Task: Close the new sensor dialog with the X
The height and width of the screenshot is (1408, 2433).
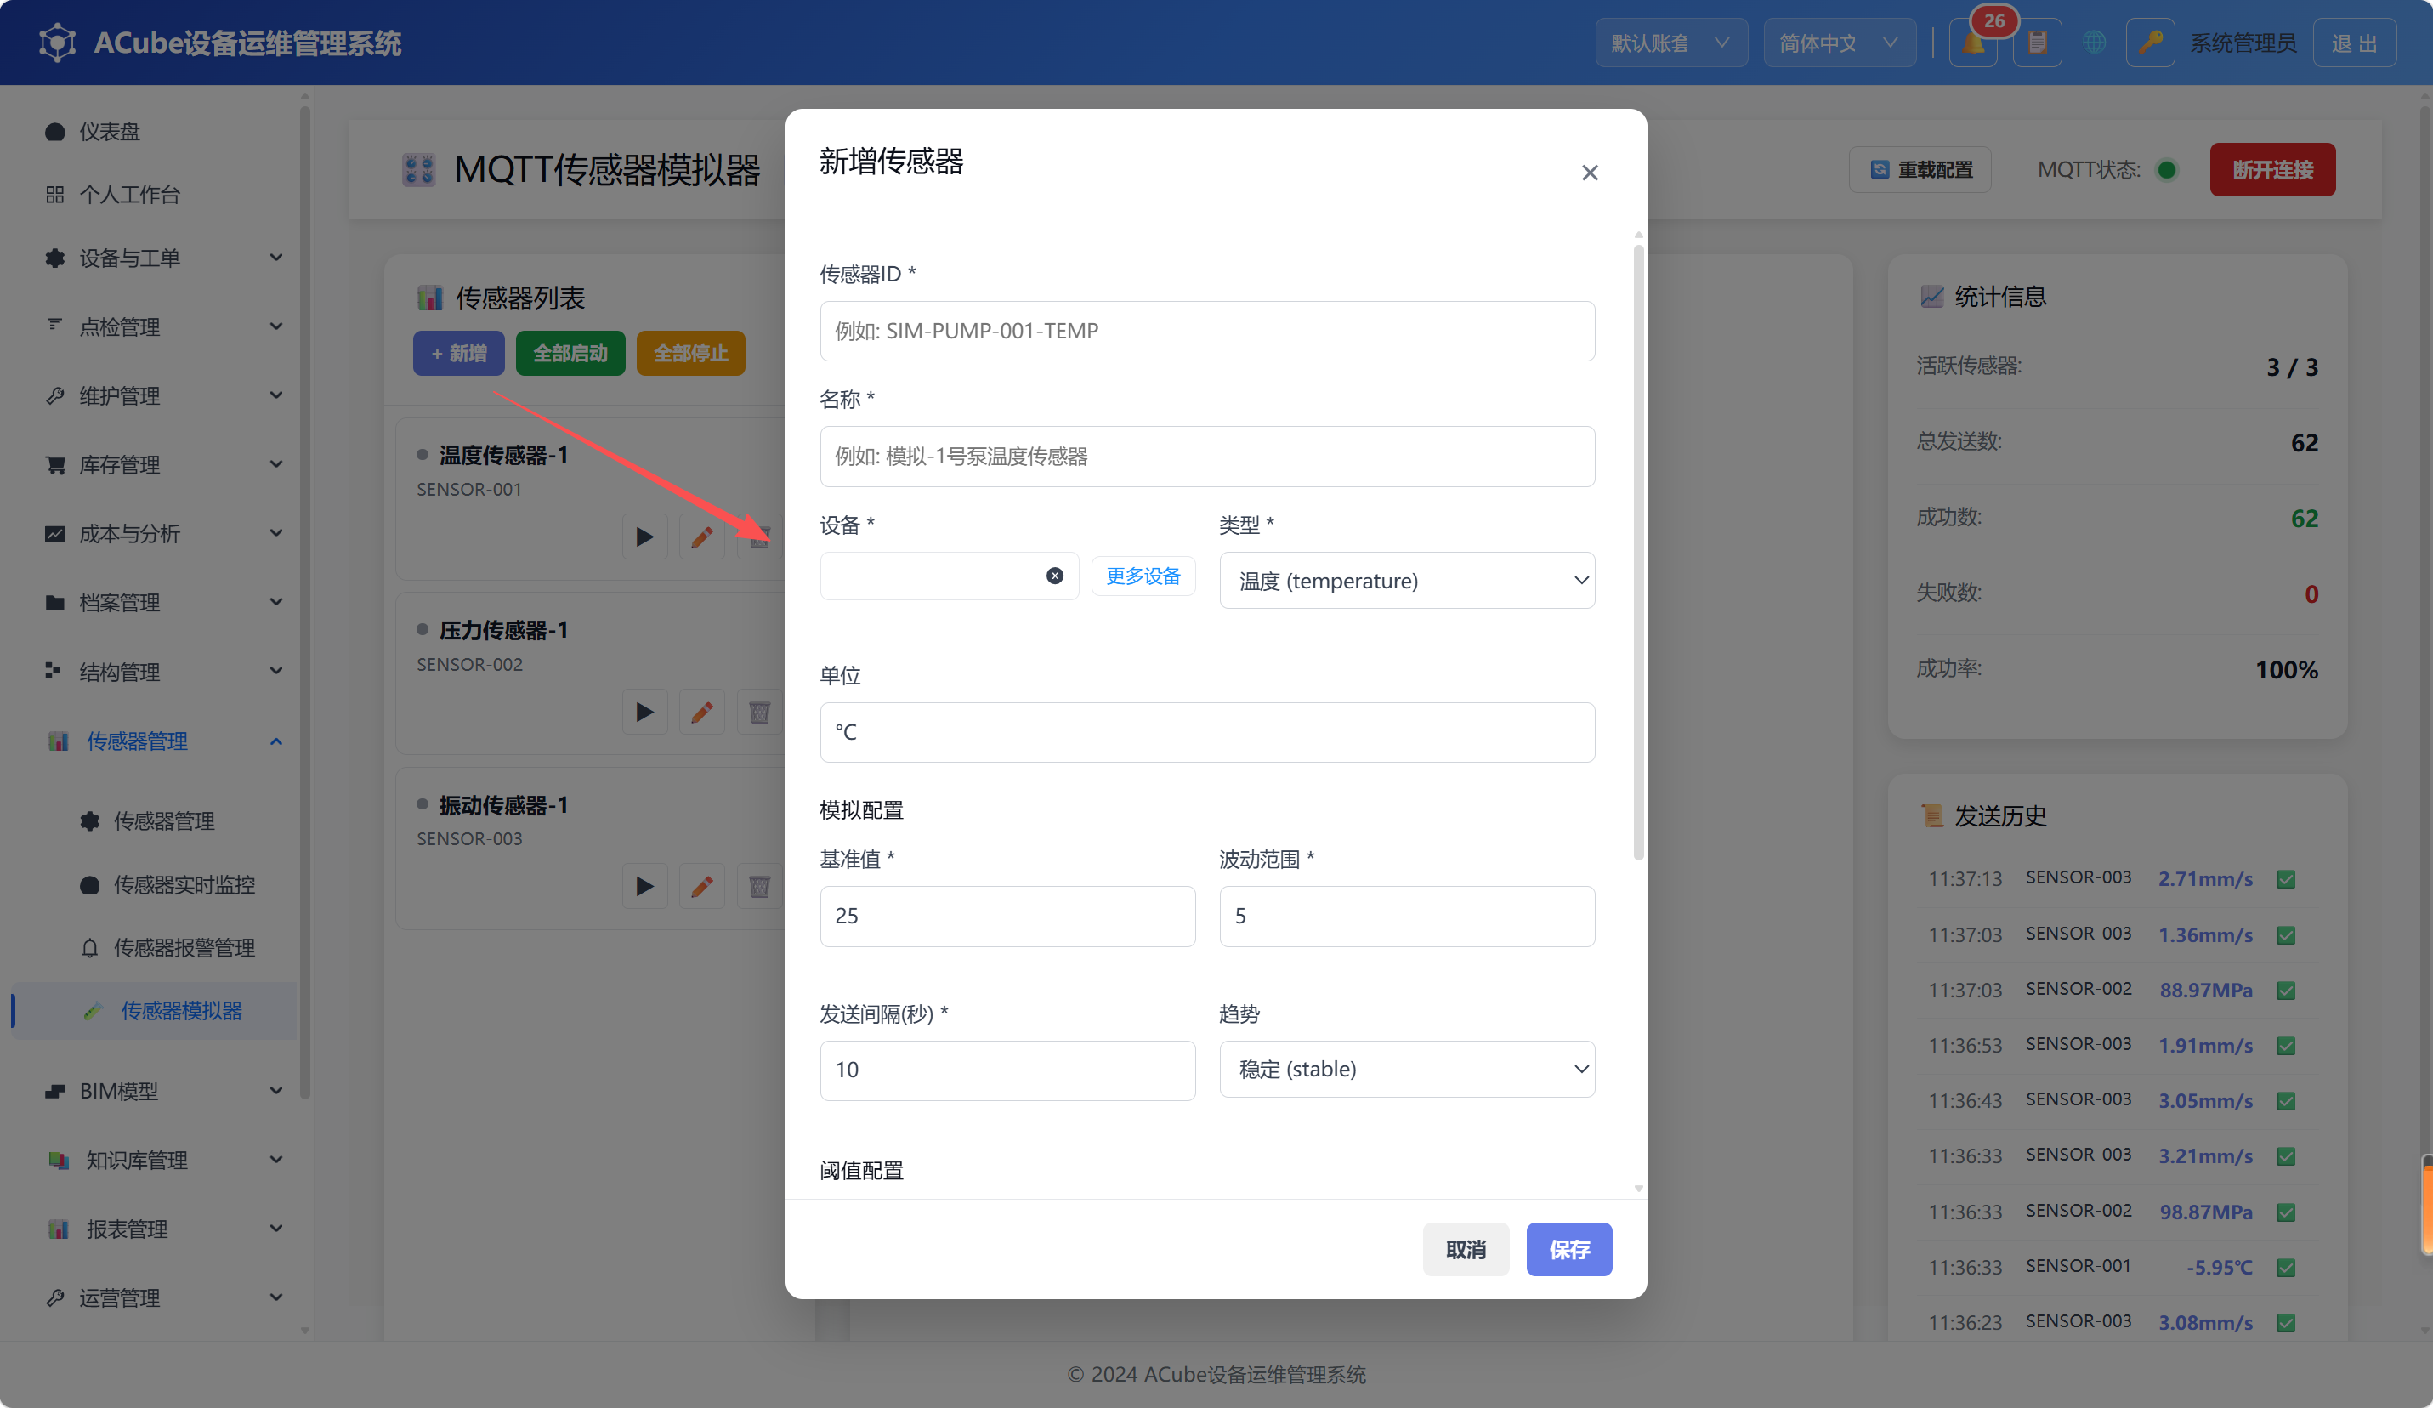Action: (1589, 173)
